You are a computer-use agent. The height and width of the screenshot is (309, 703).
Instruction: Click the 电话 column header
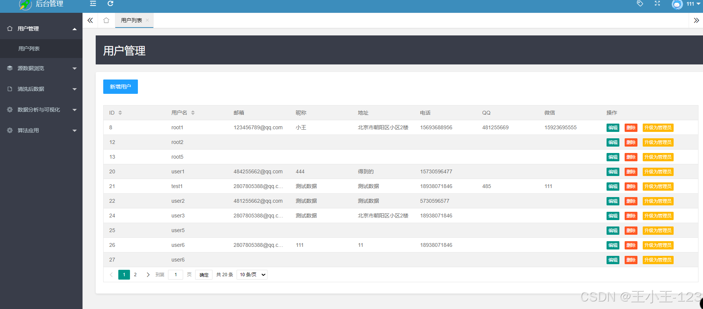point(425,113)
